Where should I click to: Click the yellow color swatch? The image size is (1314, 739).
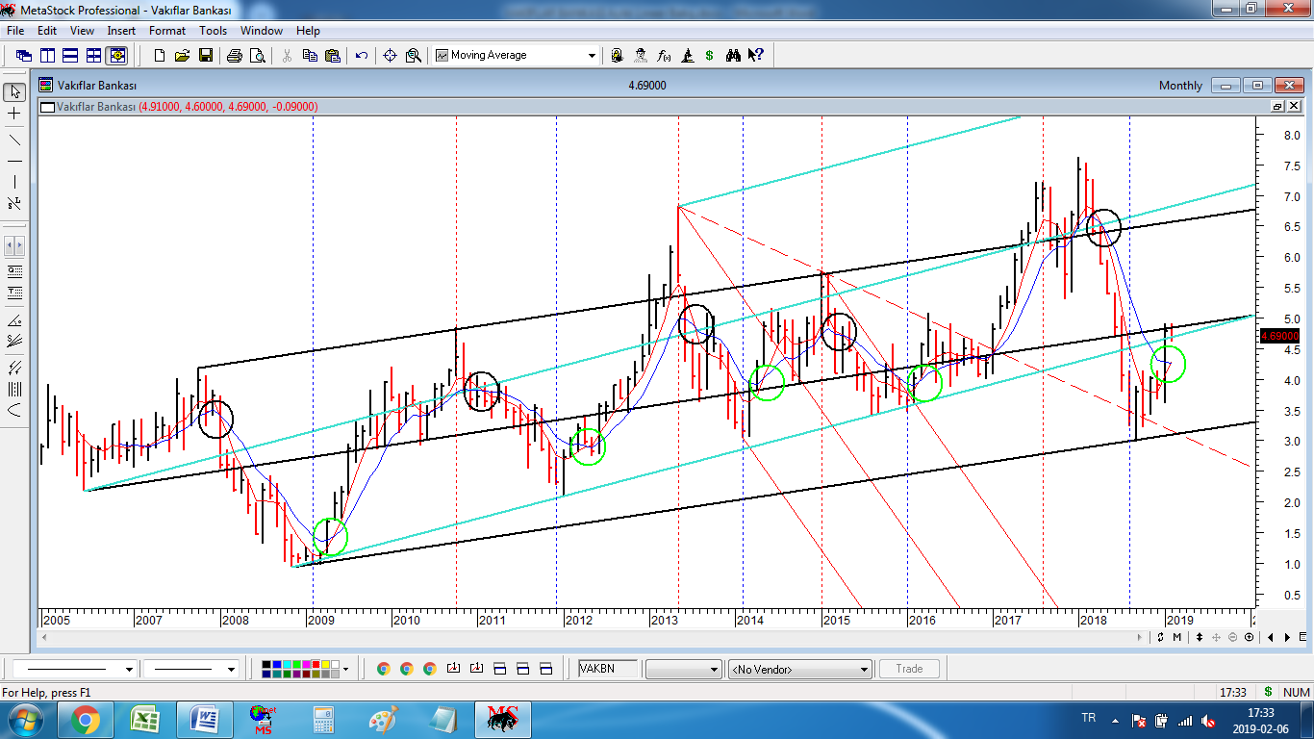click(x=325, y=664)
